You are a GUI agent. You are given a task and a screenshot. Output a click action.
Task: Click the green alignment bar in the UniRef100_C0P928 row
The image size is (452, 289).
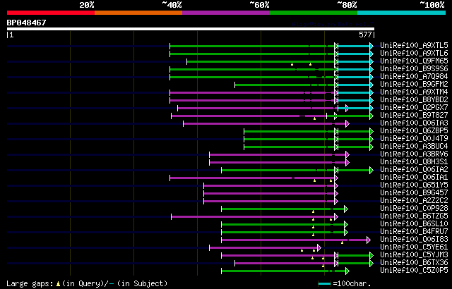click(x=285, y=209)
